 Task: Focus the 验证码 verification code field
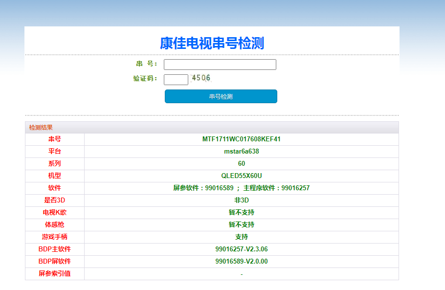pyautogui.click(x=176, y=79)
